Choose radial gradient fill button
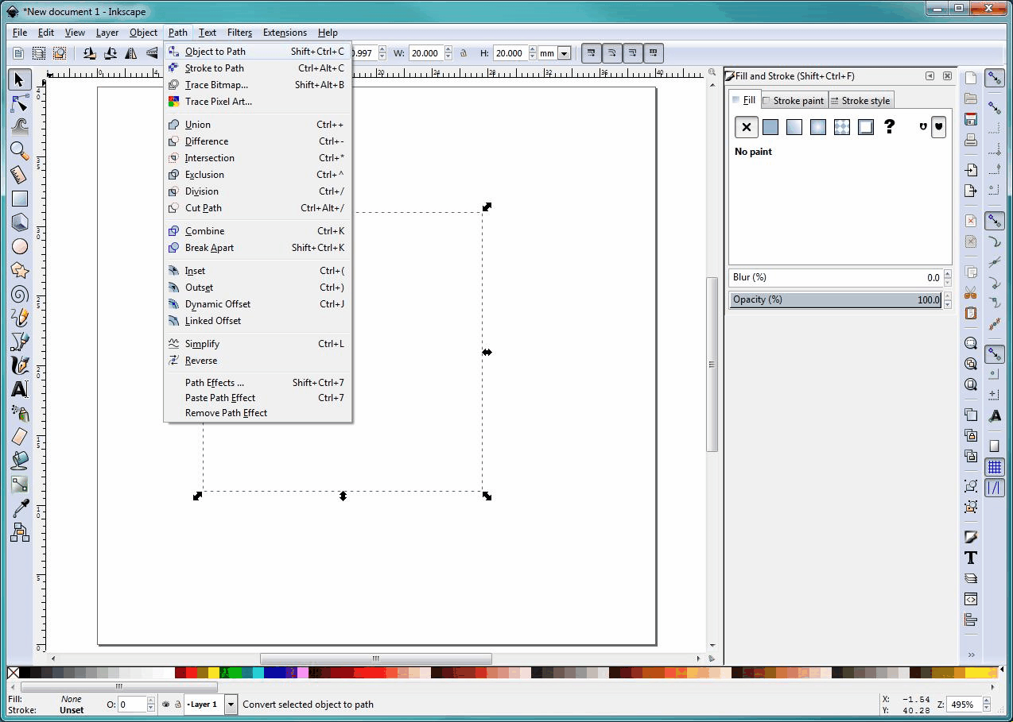 817,127
